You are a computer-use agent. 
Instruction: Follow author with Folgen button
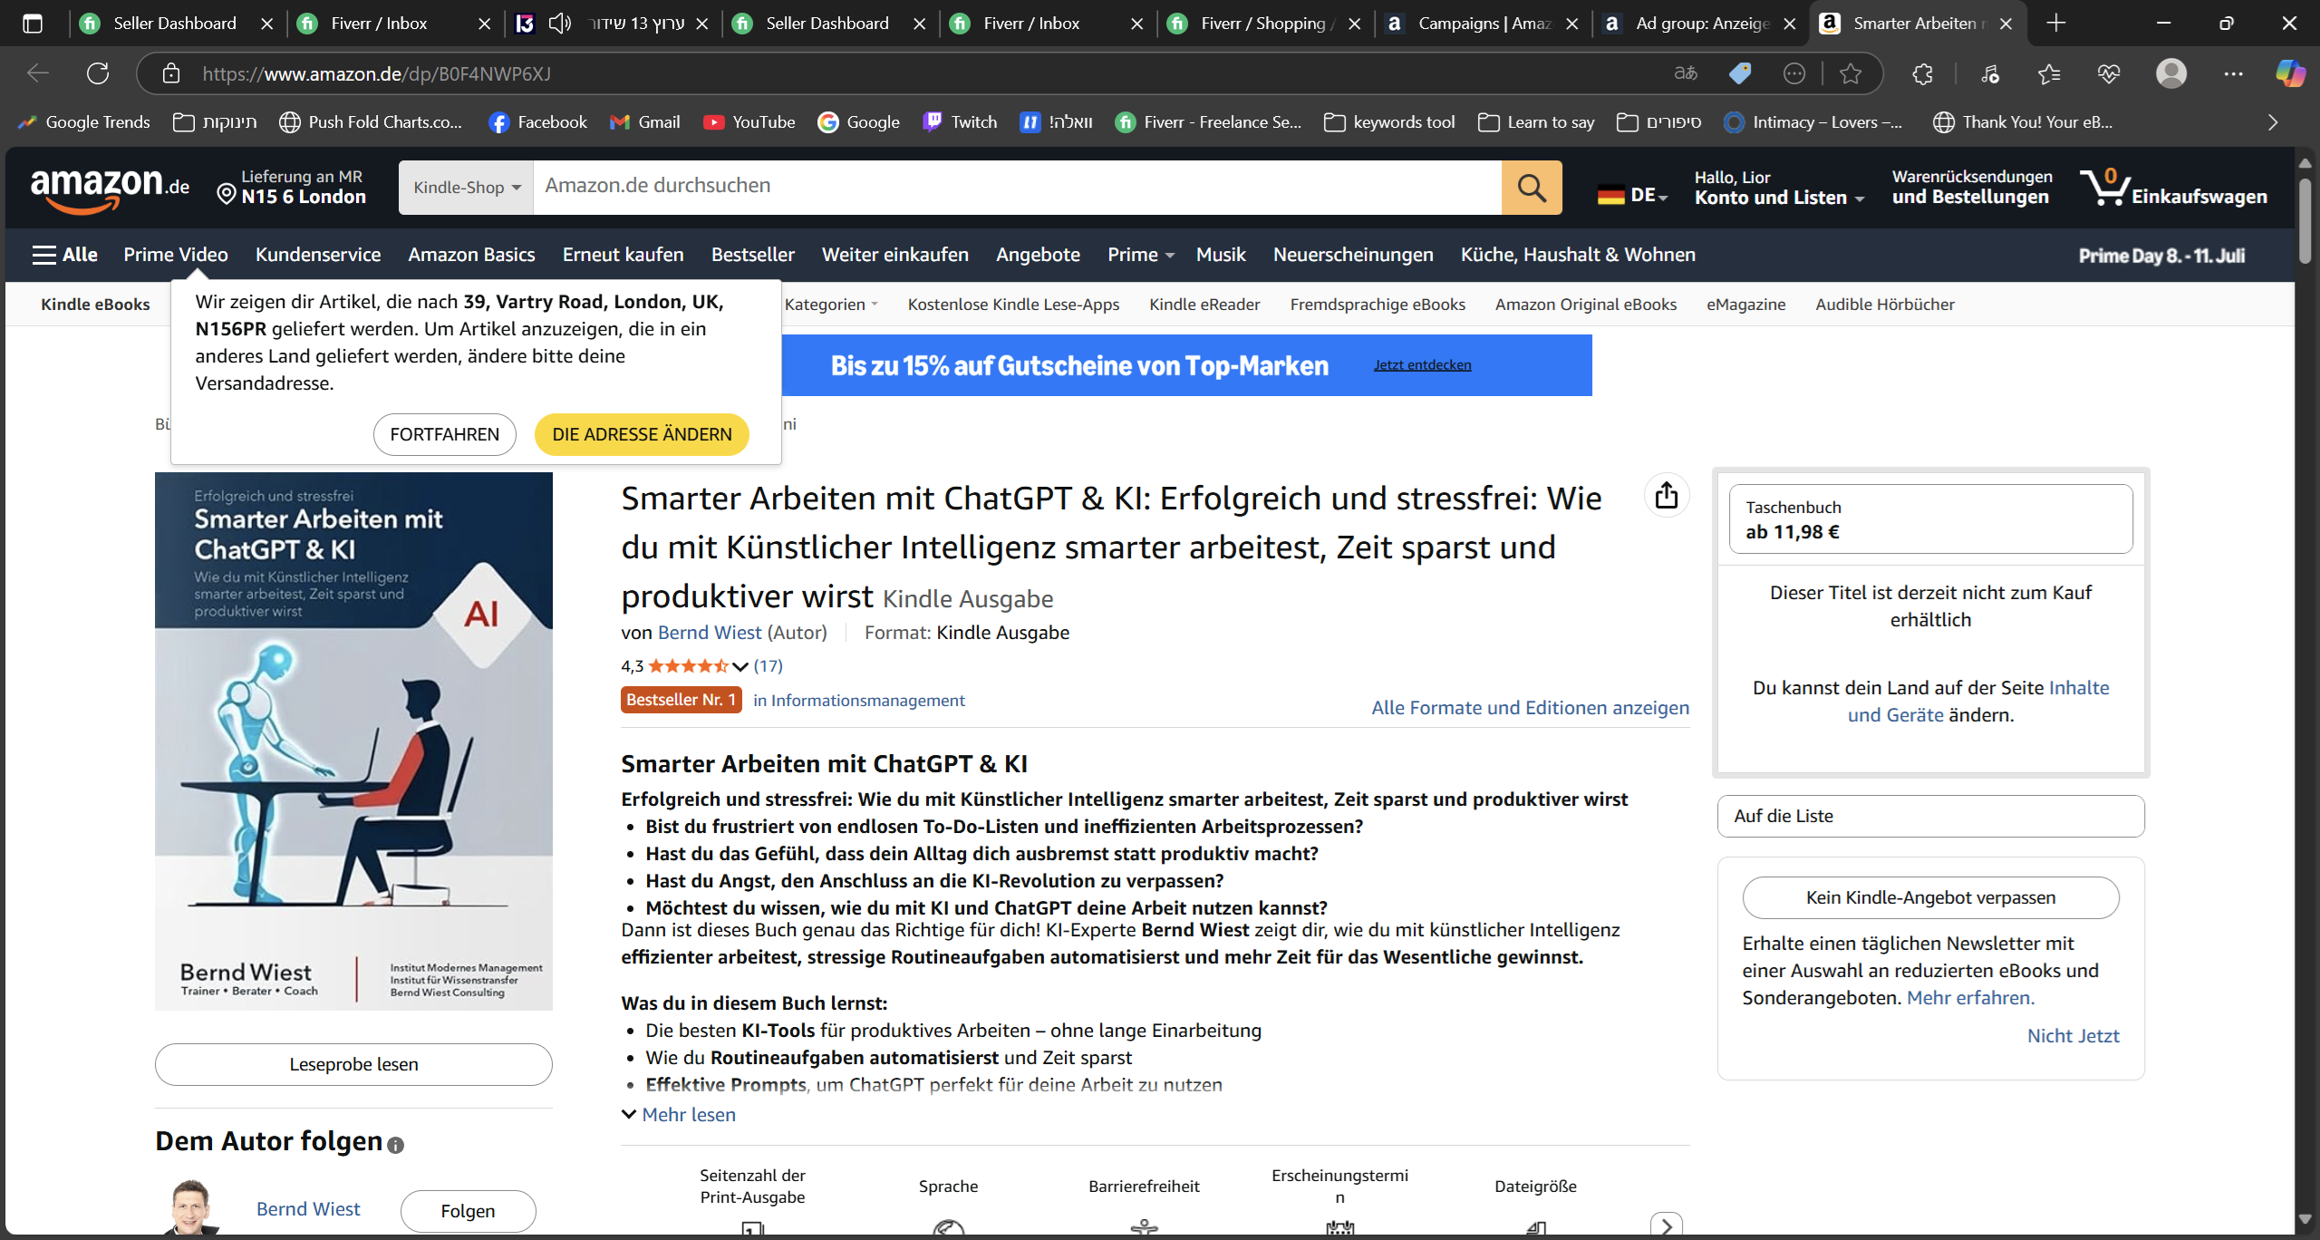coord(468,1211)
